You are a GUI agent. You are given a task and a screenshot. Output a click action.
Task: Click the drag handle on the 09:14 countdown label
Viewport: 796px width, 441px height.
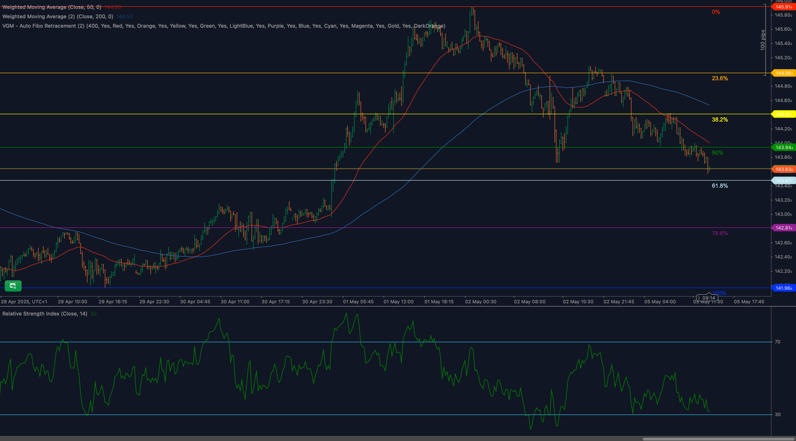(x=699, y=298)
